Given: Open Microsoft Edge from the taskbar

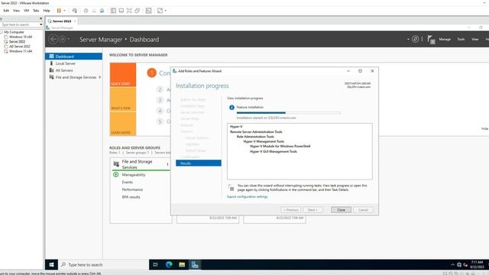Looking at the screenshot, I should tap(169, 265).
